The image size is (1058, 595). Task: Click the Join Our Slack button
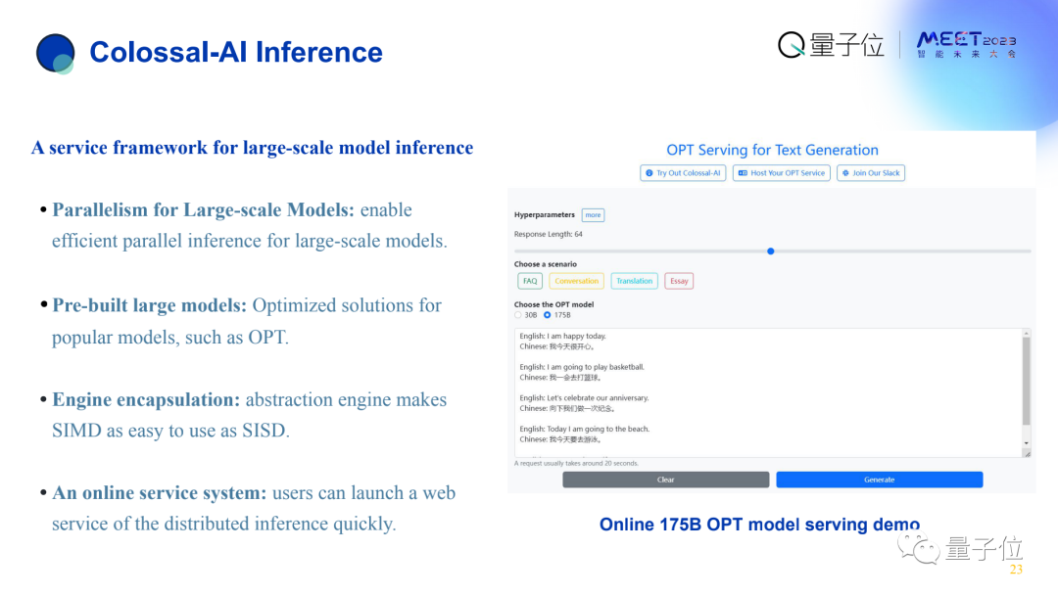point(871,173)
